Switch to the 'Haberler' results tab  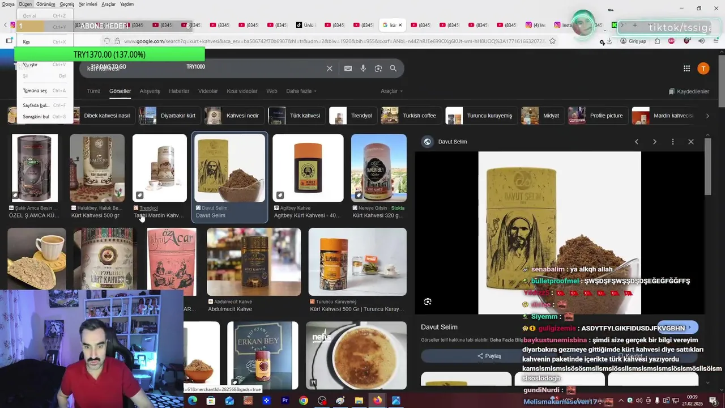tap(179, 91)
